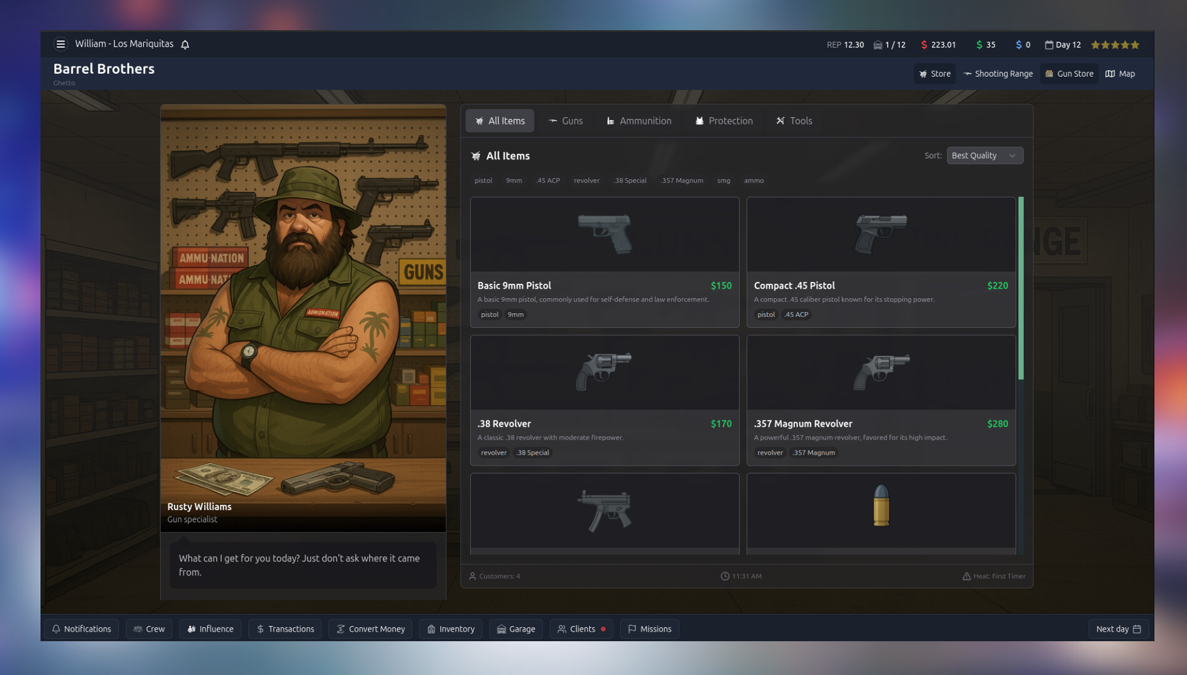Screen dimensions: 1187x675
Task: Open the Garage
Action: (x=515, y=629)
